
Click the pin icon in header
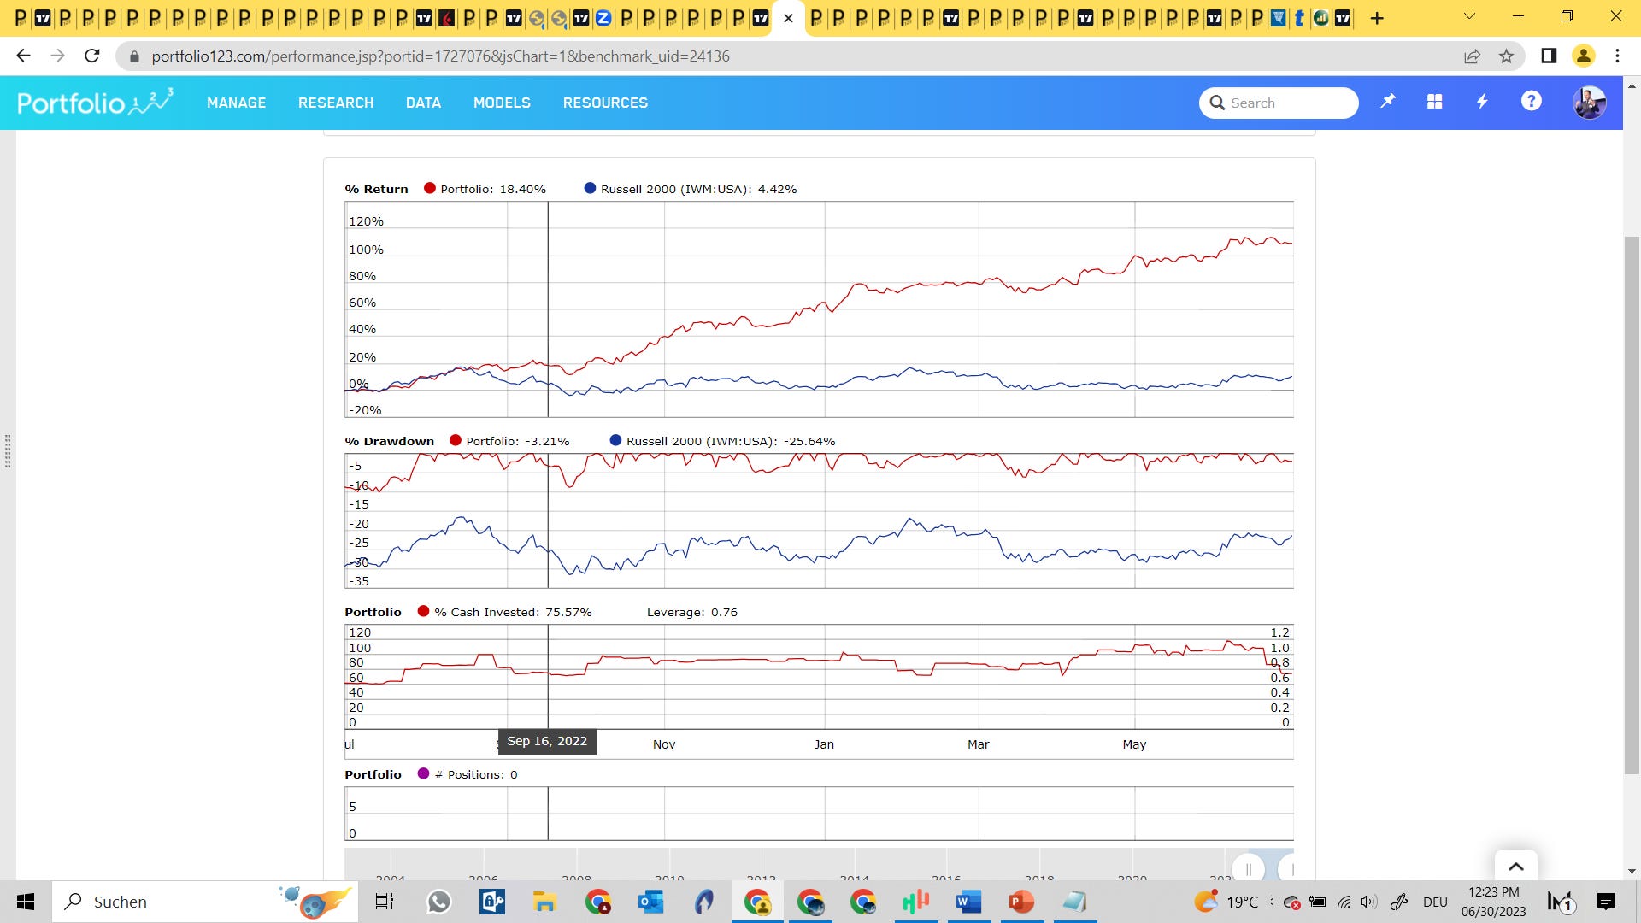1388,102
